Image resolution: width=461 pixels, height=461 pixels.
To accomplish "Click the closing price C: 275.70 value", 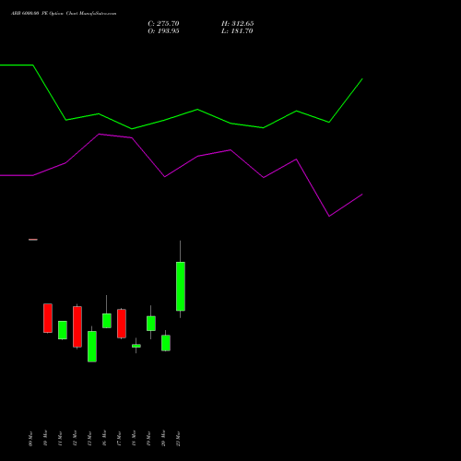I will pyautogui.click(x=163, y=24).
